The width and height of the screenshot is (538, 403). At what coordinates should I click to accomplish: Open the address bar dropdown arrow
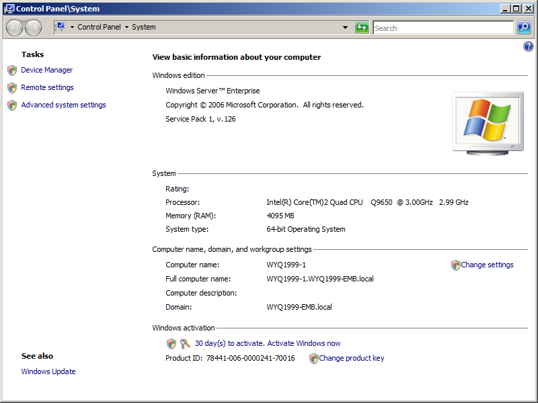(x=346, y=28)
